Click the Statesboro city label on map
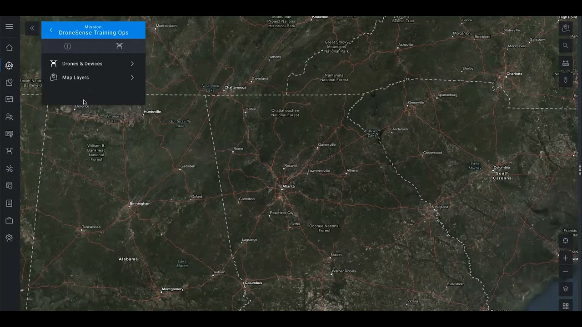 (456, 284)
